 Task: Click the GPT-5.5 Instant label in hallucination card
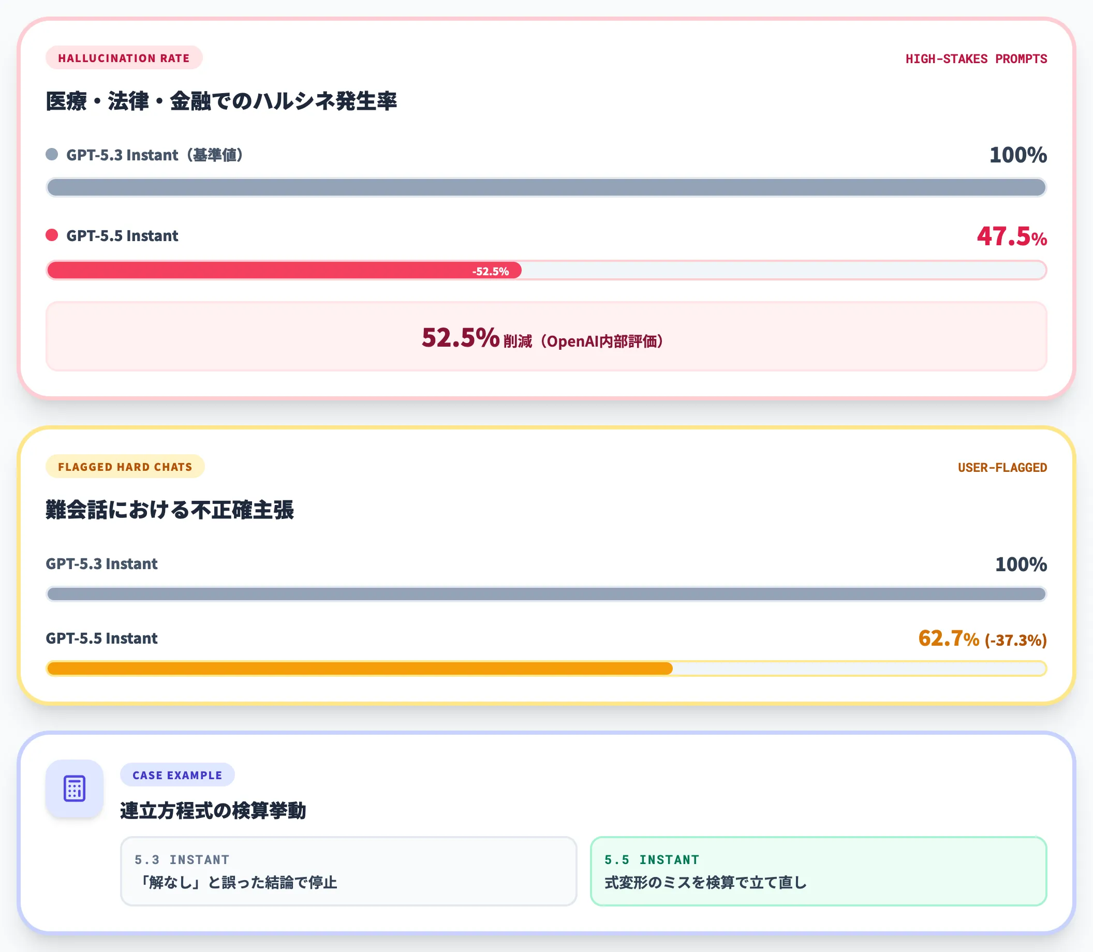point(122,236)
